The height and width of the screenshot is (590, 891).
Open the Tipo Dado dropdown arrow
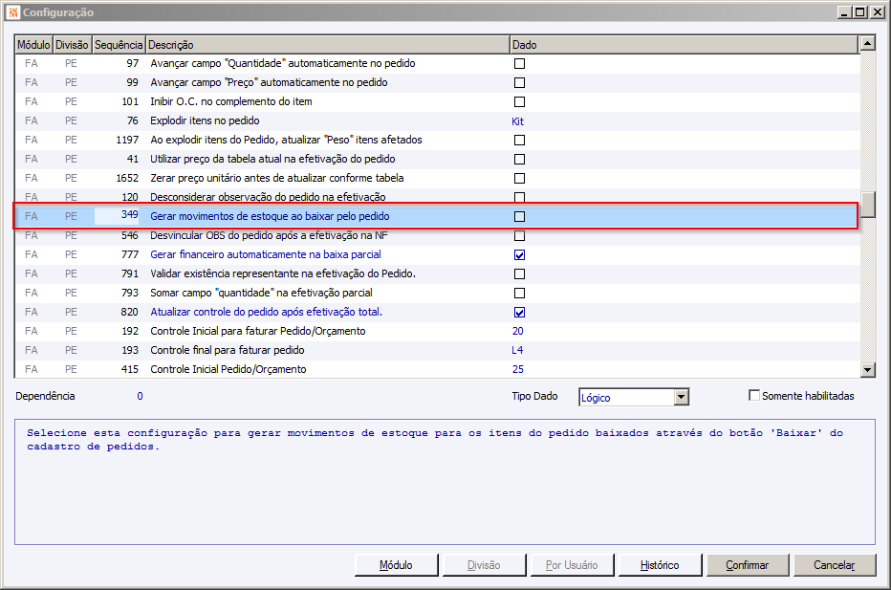(x=682, y=397)
